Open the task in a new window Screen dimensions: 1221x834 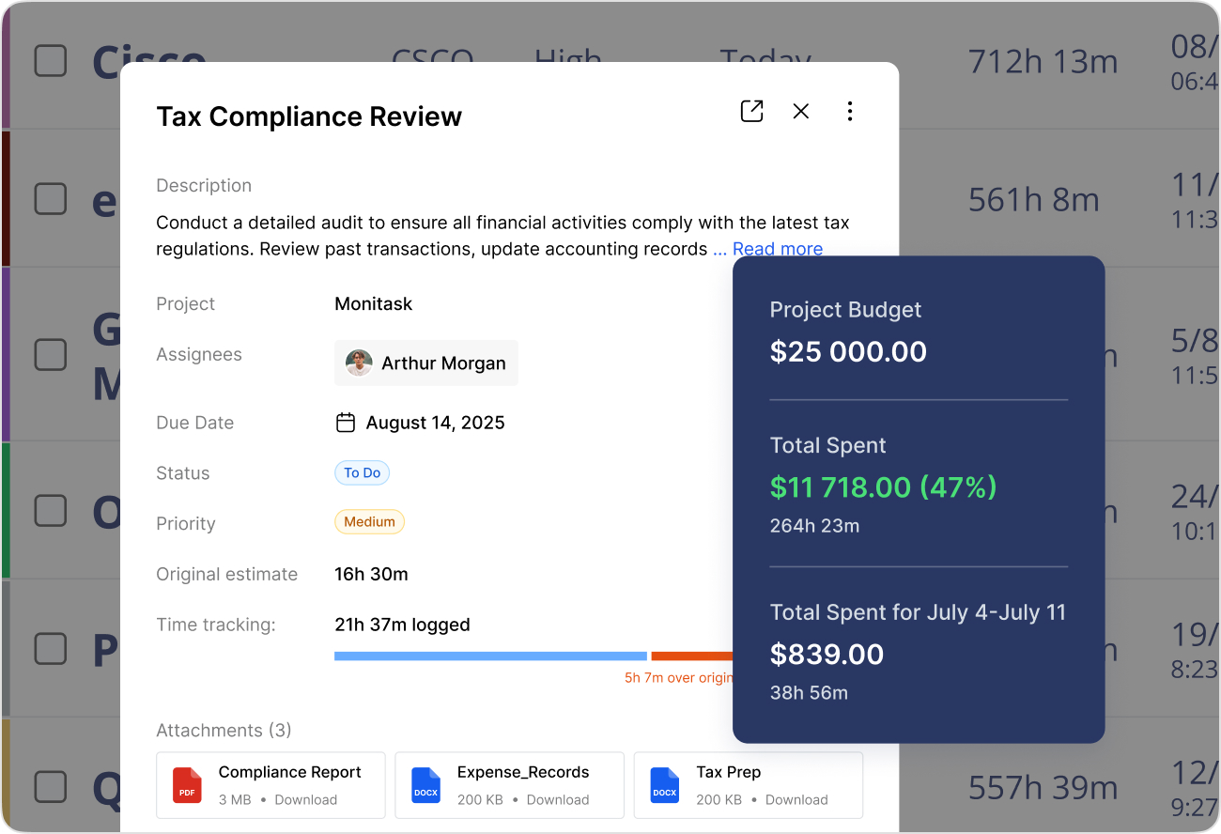click(751, 111)
